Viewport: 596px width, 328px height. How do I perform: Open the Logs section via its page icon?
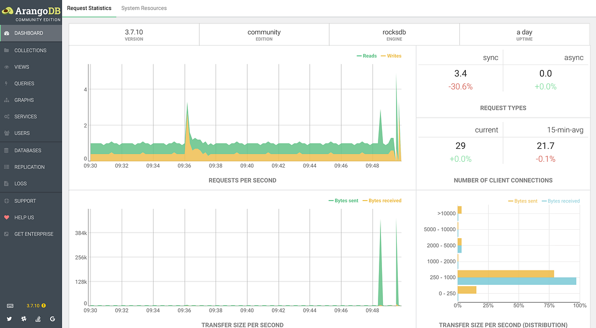(7, 184)
